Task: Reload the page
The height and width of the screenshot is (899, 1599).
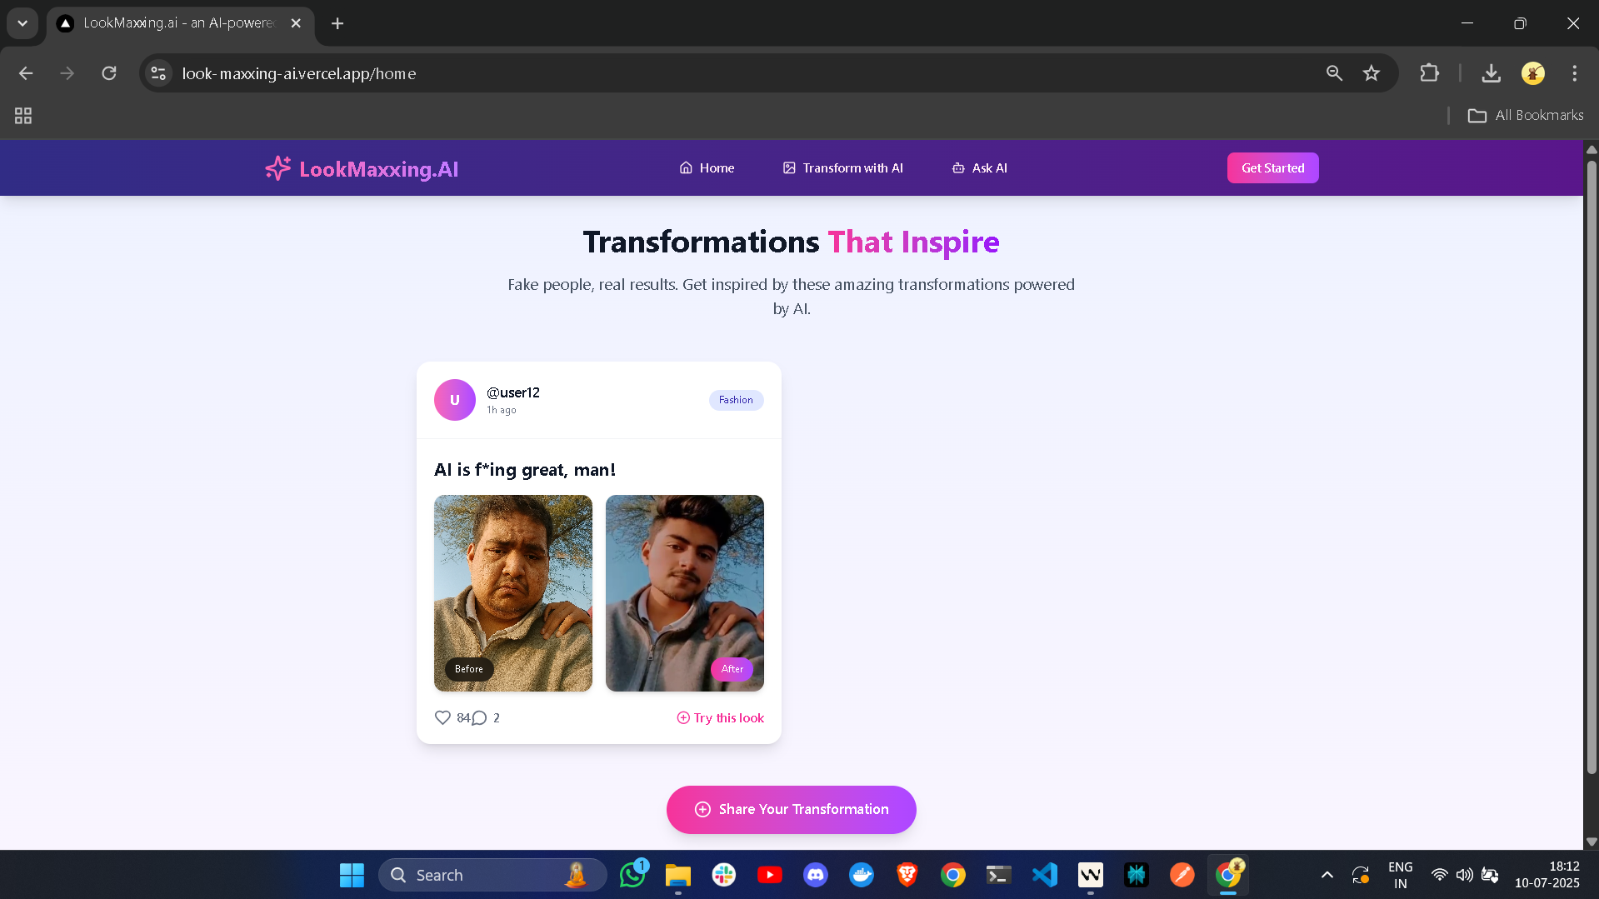Action: click(109, 73)
